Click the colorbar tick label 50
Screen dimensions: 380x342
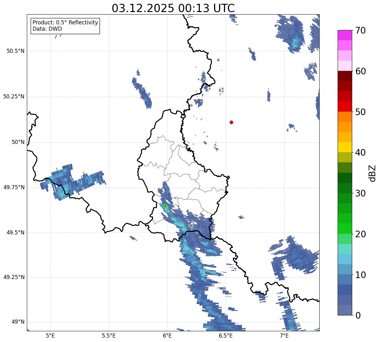pyautogui.click(x=360, y=112)
